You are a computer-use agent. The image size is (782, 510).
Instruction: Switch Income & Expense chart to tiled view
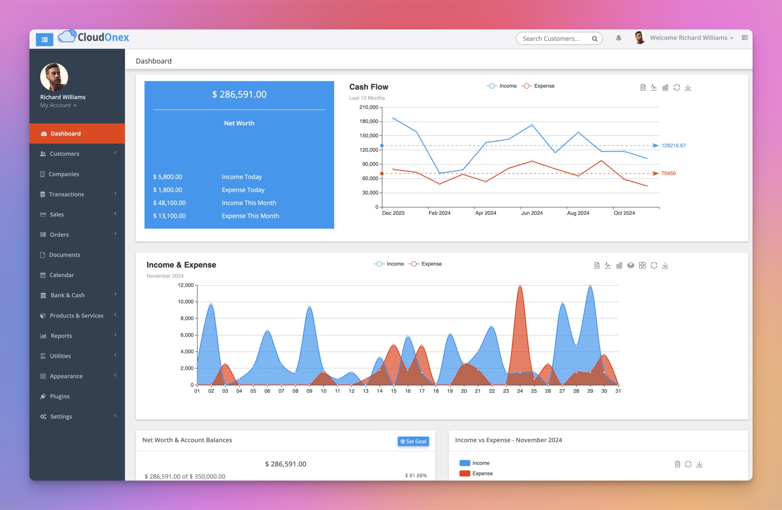click(643, 266)
